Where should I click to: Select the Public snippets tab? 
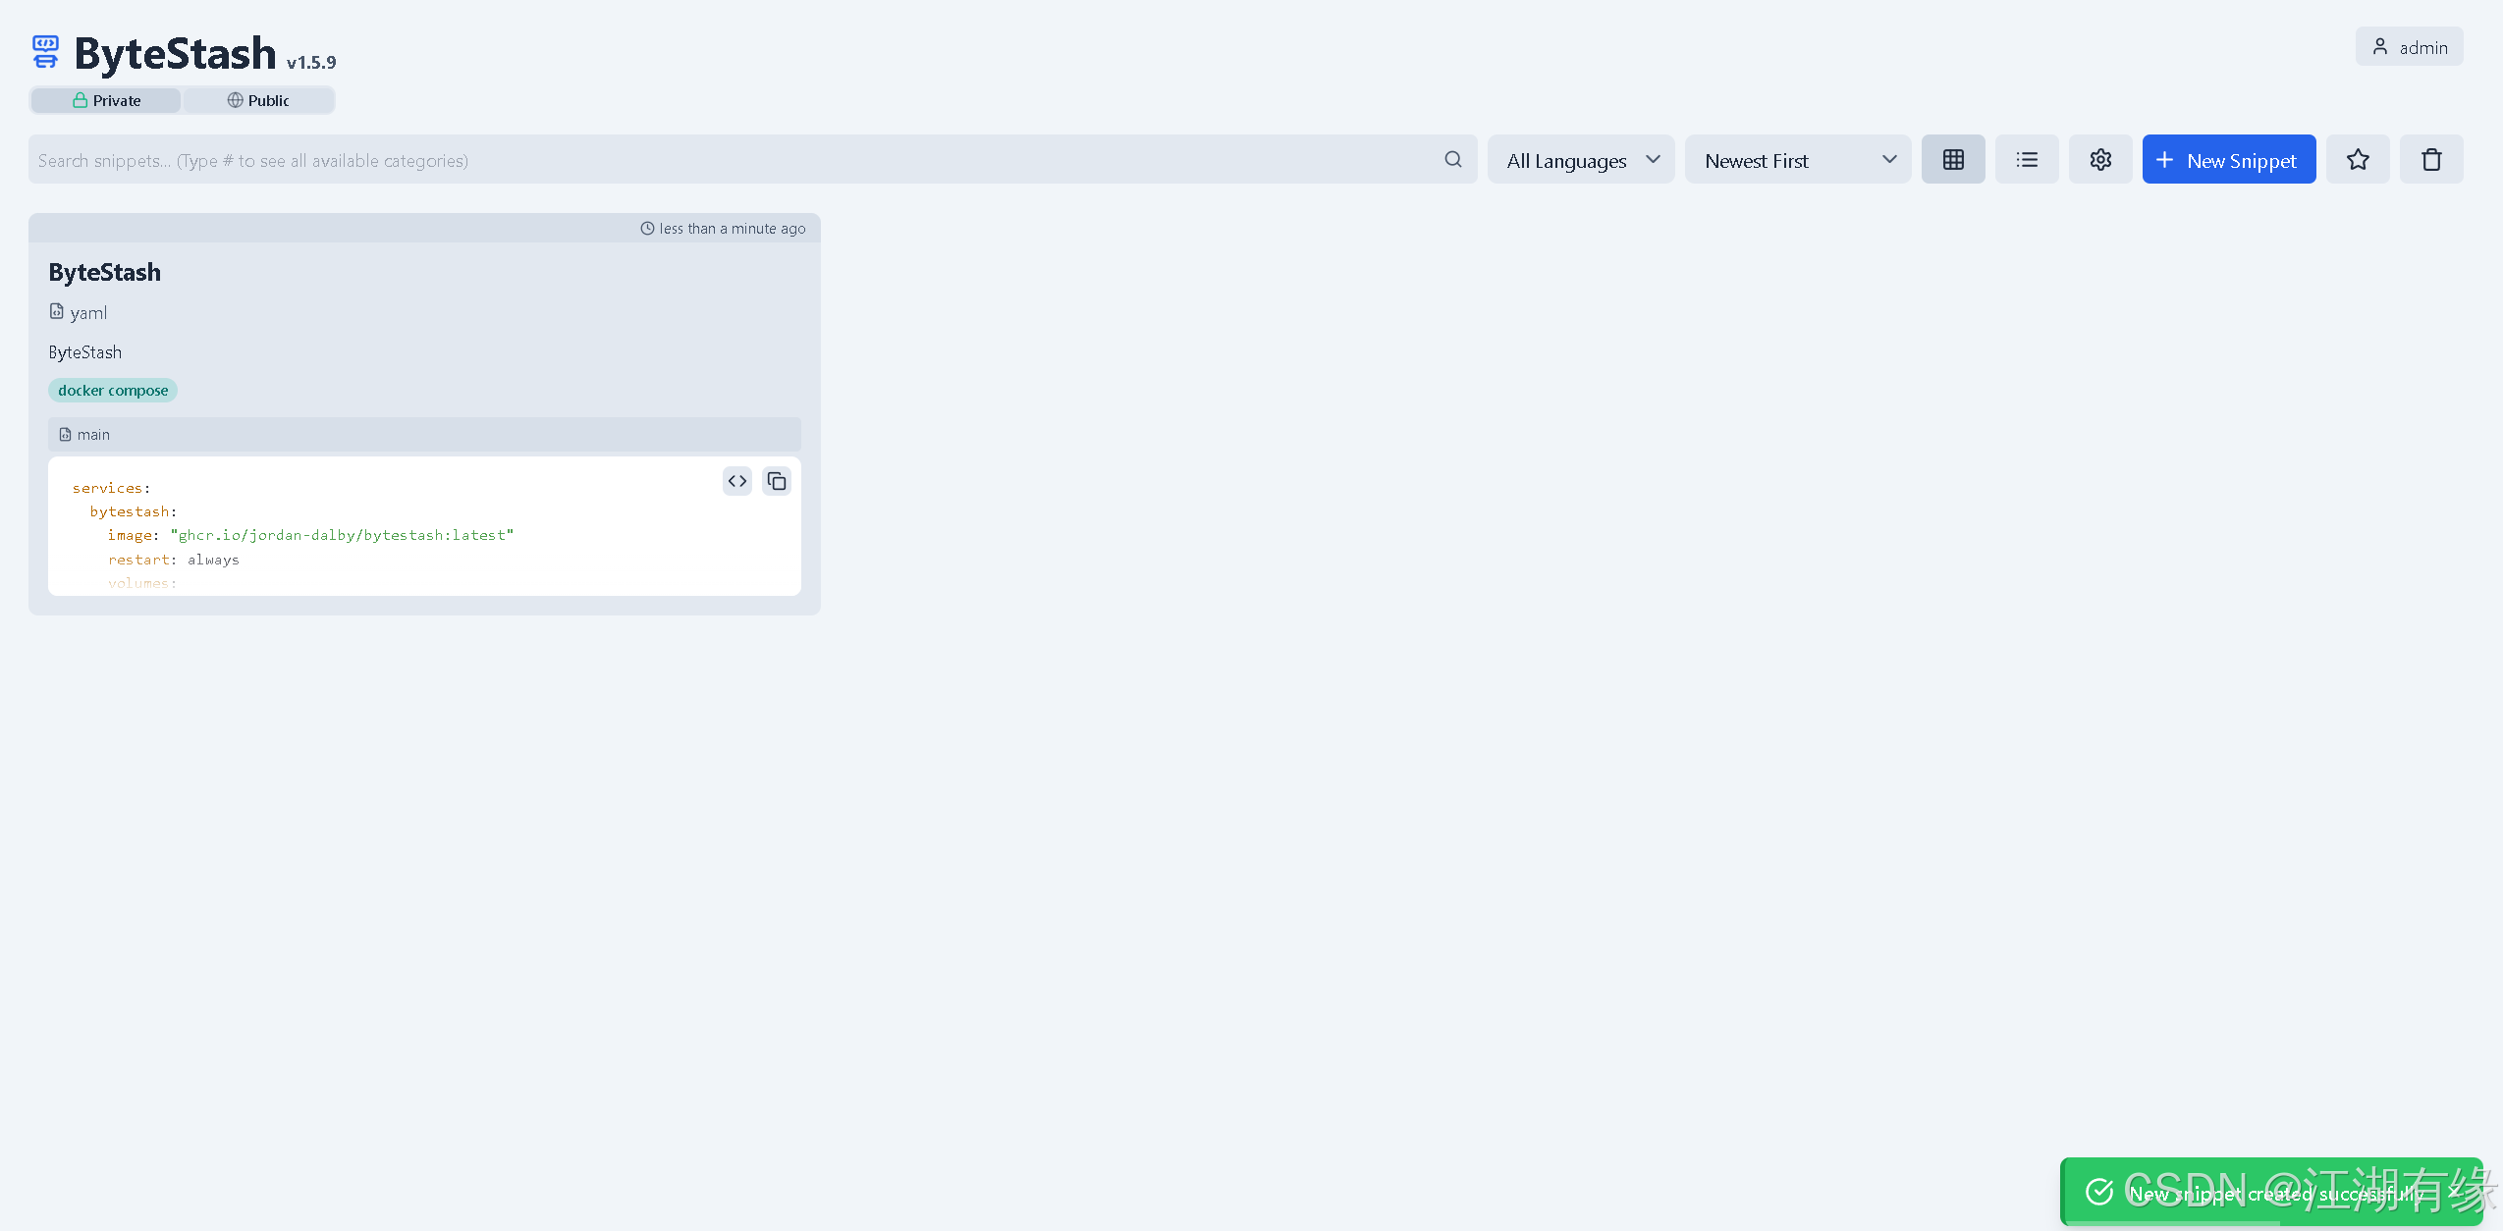258,100
